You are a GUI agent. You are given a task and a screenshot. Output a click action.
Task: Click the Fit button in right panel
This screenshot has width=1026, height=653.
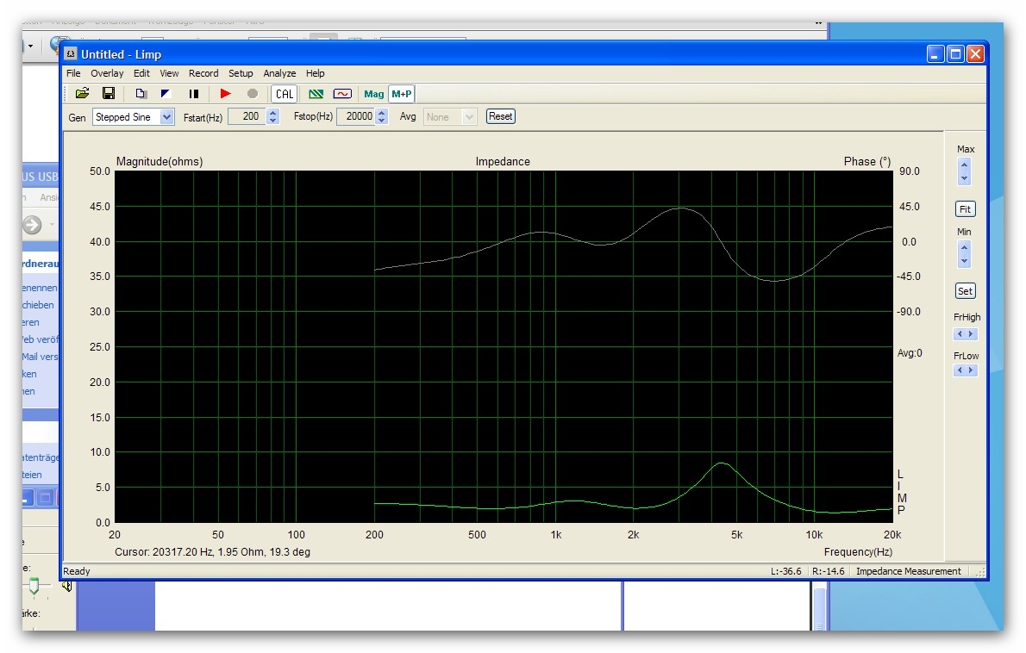coord(965,209)
